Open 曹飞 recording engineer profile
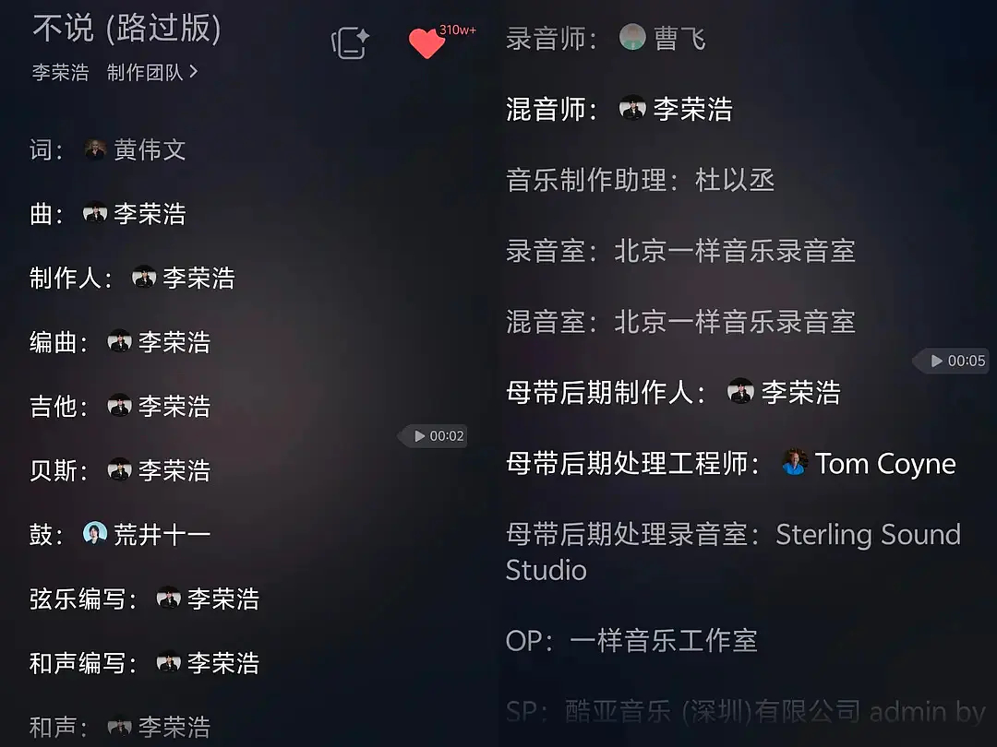 [x=679, y=38]
